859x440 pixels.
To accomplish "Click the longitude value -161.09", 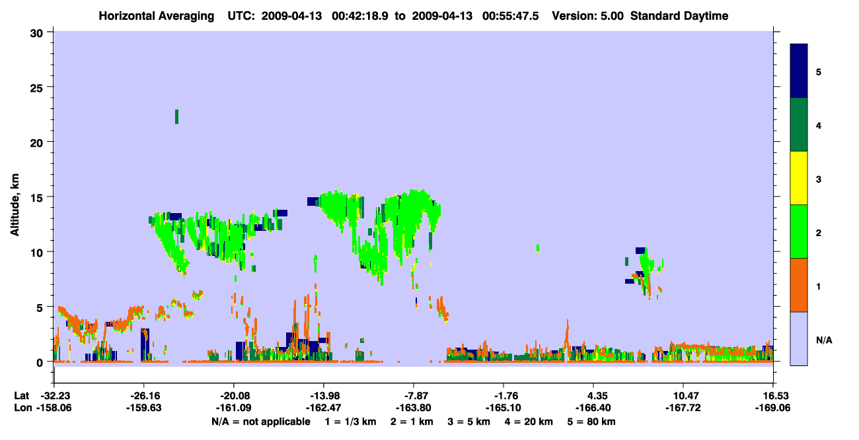I will coord(234,408).
